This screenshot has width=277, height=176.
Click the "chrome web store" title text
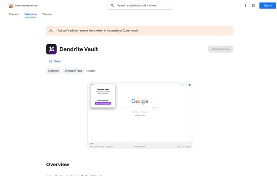pyautogui.click(x=26, y=6)
